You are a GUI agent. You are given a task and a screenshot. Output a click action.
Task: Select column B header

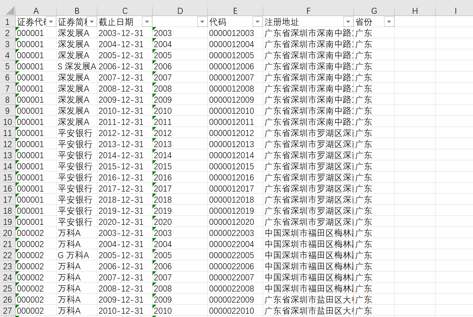[x=77, y=11]
